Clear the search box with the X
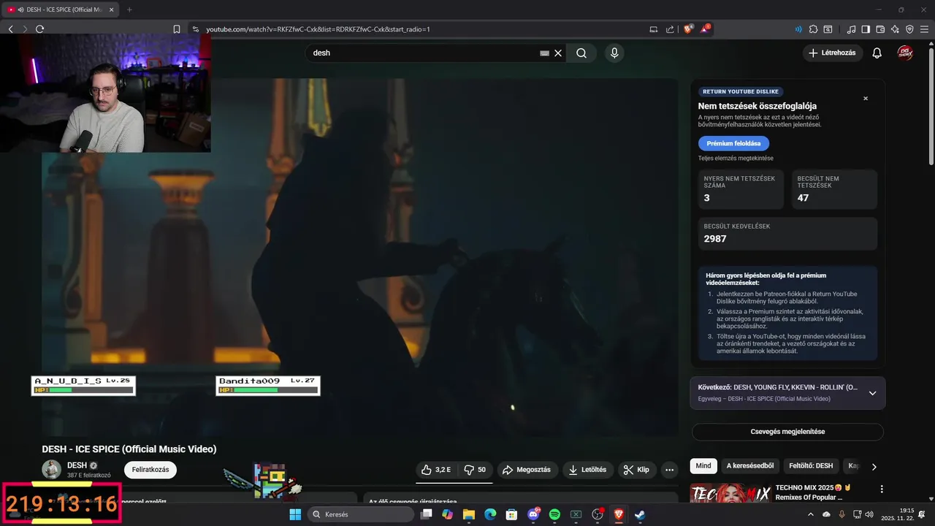The image size is (935, 526). point(558,53)
